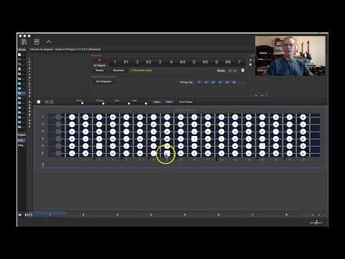
Task: Click the document view icon beside Library
Action: [x=37, y=42]
